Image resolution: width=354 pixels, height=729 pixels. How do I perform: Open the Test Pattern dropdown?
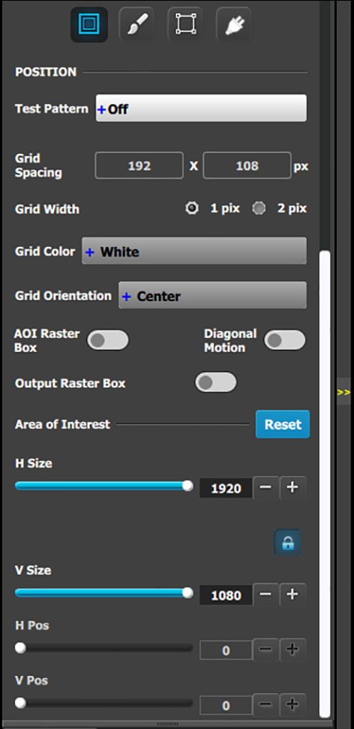click(201, 108)
